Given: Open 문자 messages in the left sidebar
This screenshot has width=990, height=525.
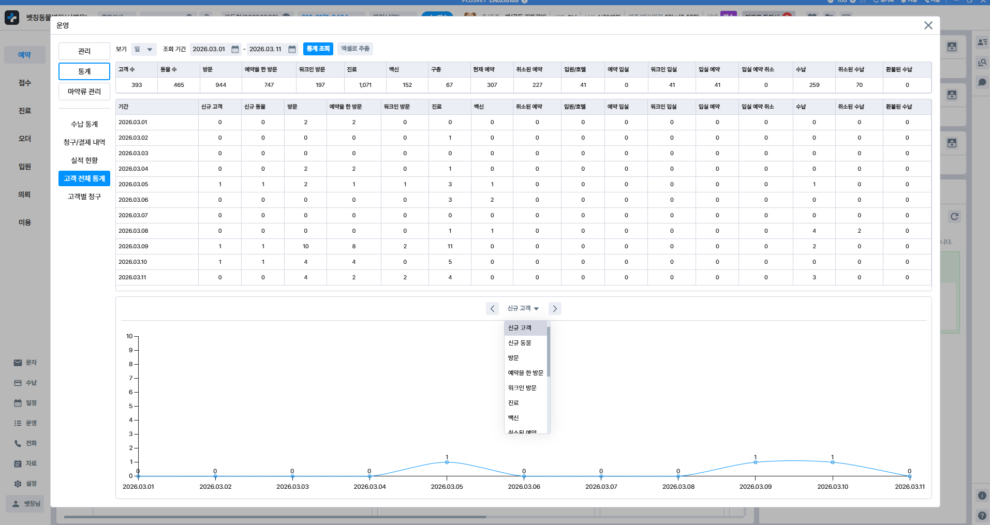Looking at the screenshot, I should pos(25,363).
